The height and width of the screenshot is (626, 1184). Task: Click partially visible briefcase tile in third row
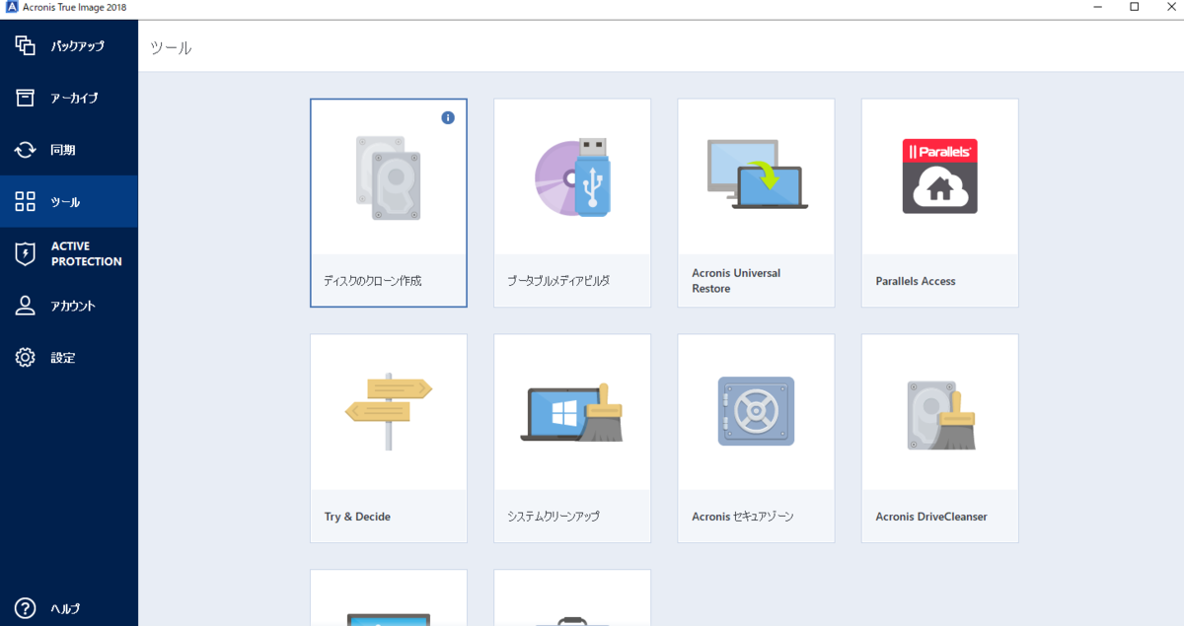[x=572, y=597]
